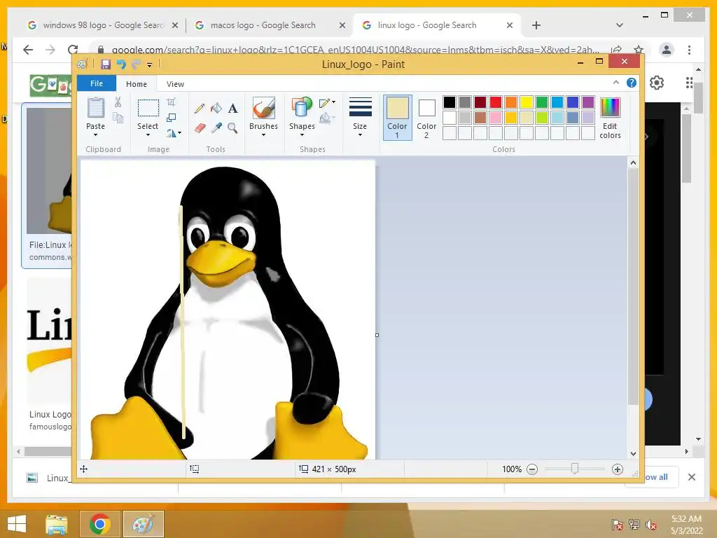Click the Paste clipboard icon
The image size is (717, 538).
pos(95,108)
